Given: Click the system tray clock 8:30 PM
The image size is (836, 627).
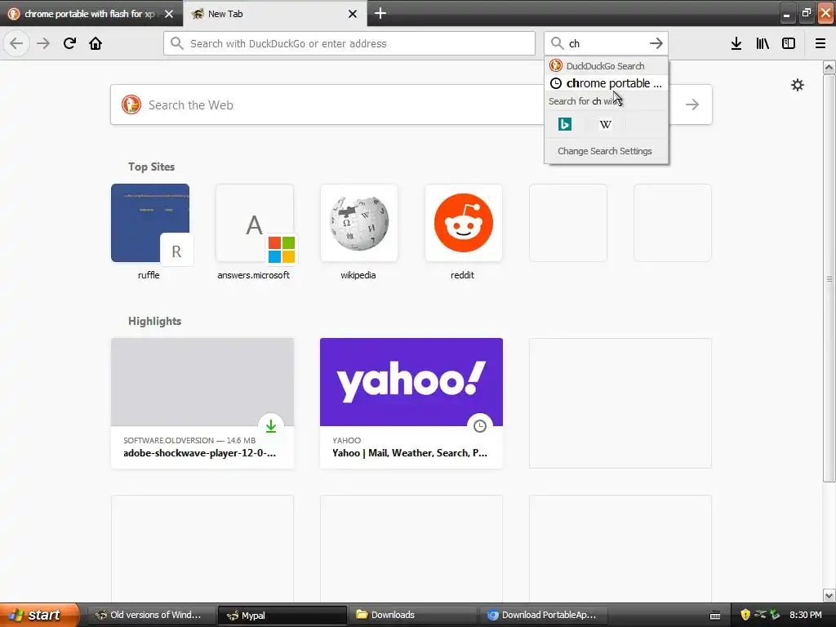Looking at the screenshot, I should 805,615.
